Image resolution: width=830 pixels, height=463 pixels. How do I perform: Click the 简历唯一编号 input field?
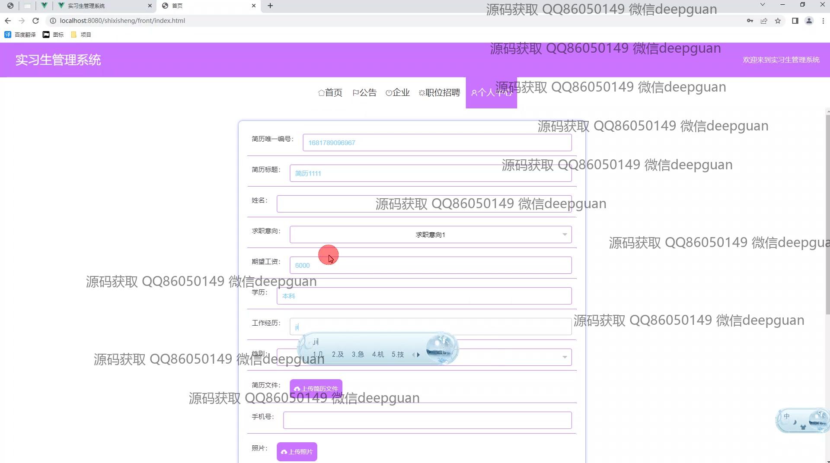point(437,143)
